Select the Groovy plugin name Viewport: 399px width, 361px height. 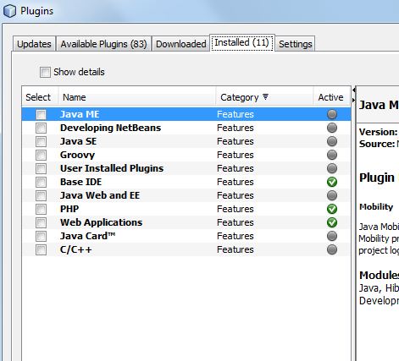click(x=77, y=155)
